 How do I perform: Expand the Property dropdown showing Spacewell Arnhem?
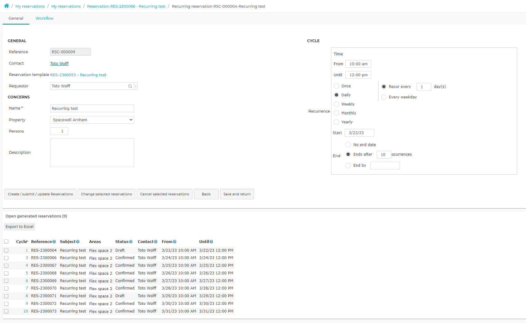(92, 120)
